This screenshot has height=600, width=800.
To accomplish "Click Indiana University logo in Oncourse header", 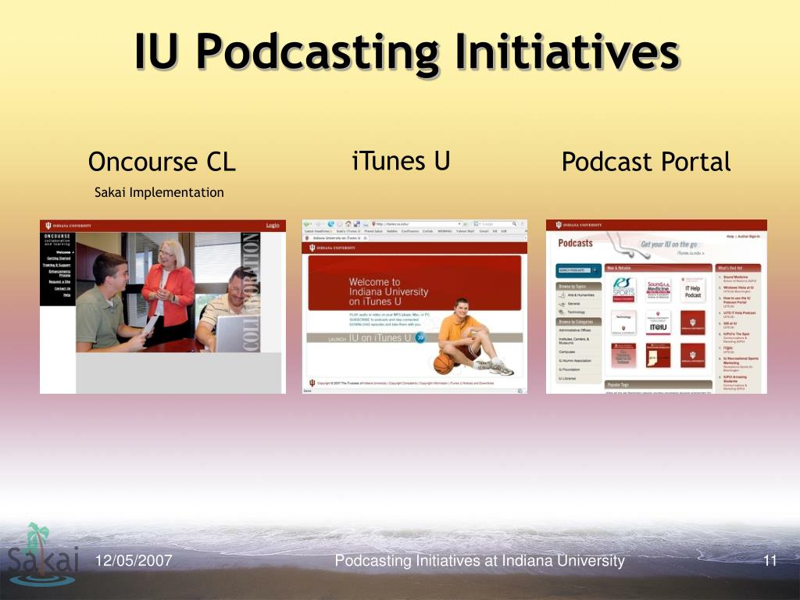I will 68,226.
